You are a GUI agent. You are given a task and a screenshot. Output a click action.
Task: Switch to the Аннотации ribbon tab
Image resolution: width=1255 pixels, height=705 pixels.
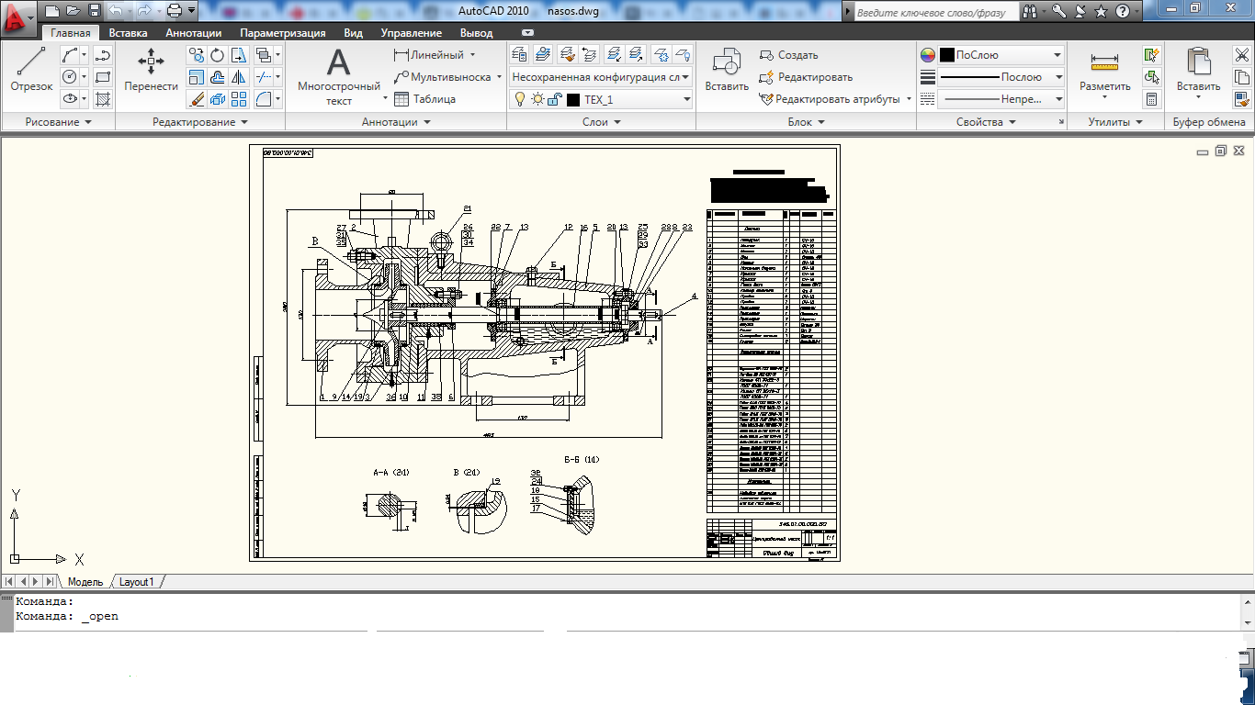pos(194,33)
